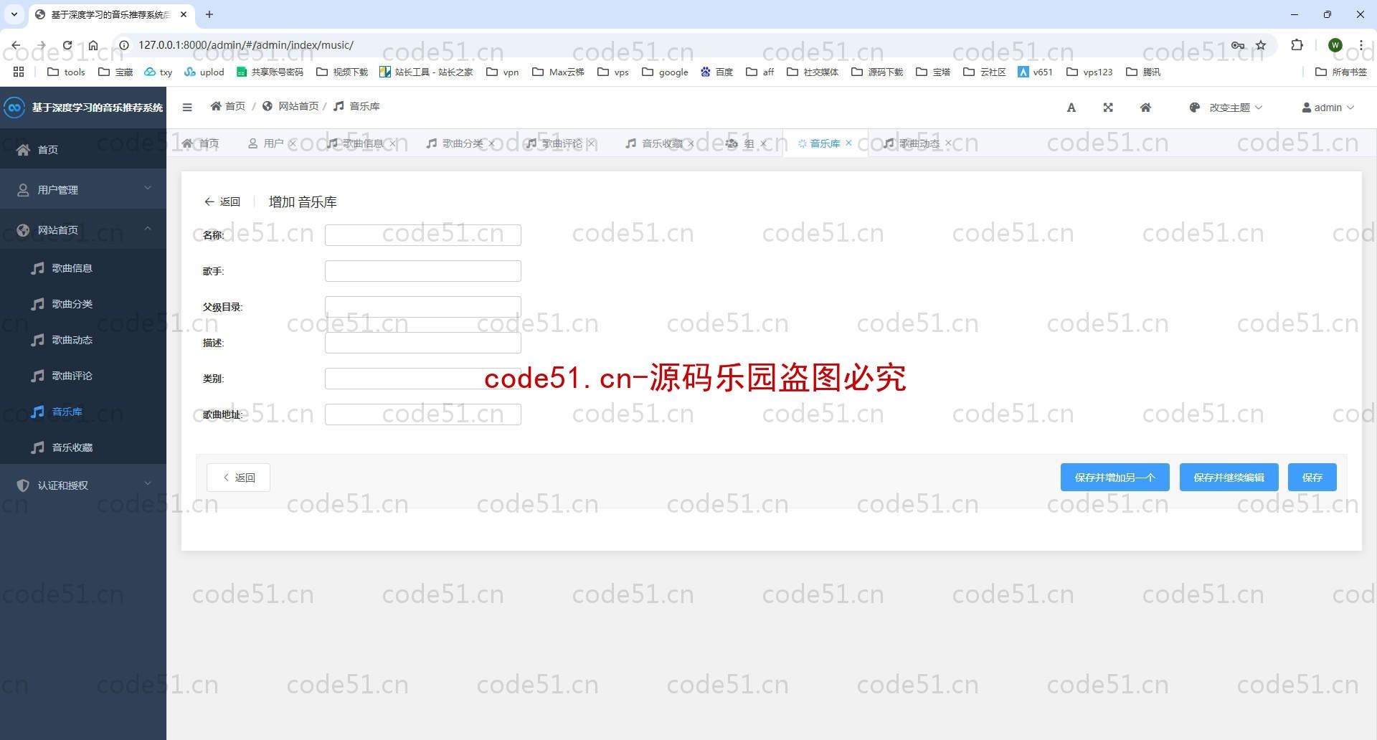Click the home icon in top-right header
The height and width of the screenshot is (740, 1377).
pos(1145,108)
